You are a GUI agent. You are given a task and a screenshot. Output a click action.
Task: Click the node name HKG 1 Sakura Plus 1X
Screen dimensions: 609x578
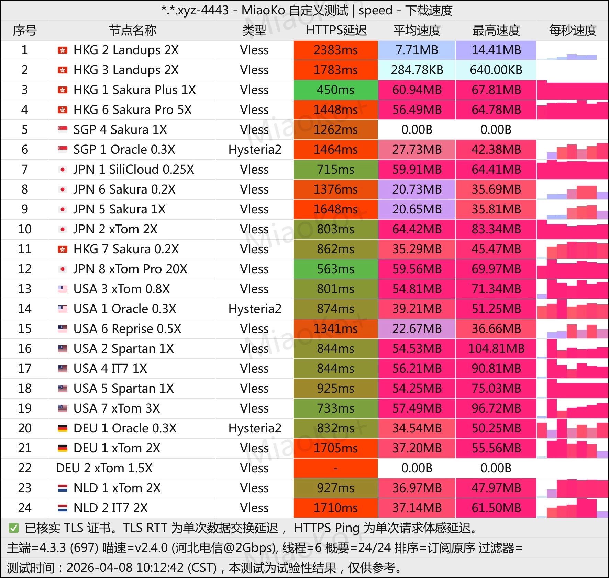134,90
